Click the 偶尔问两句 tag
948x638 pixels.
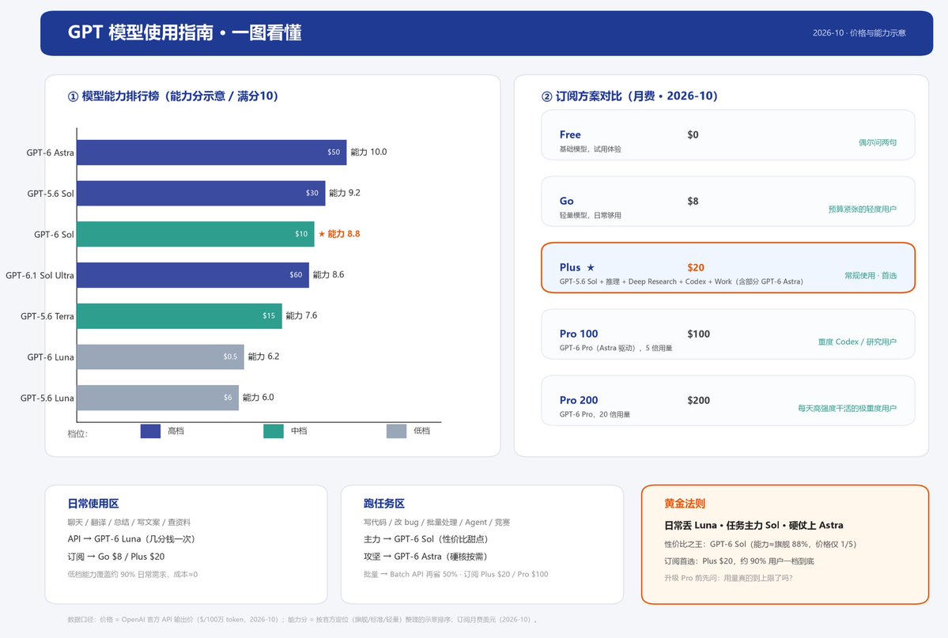[x=878, y=143]
